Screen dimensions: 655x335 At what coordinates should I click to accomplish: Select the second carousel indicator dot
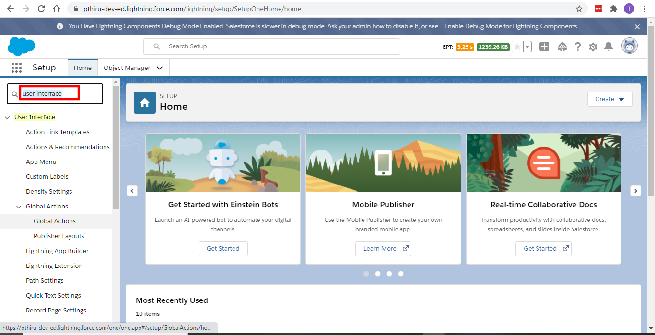tap(378, 274)
